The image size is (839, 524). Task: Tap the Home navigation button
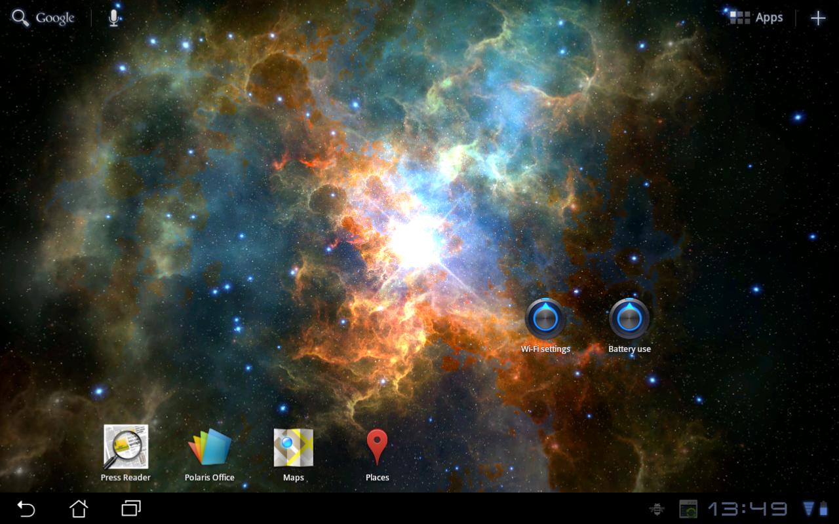79,508
